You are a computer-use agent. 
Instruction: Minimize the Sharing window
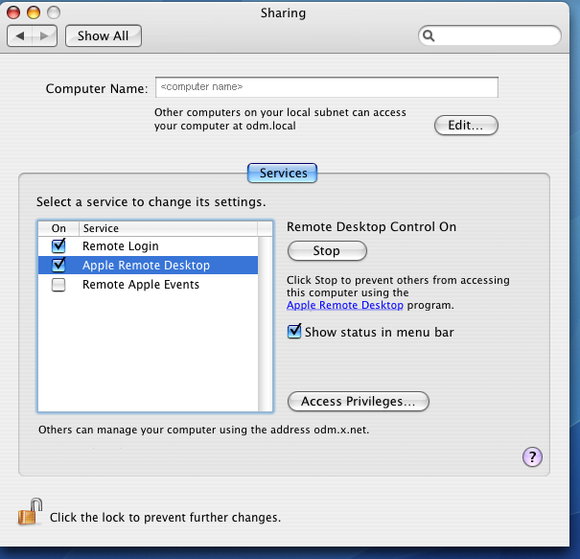point(34,12)
